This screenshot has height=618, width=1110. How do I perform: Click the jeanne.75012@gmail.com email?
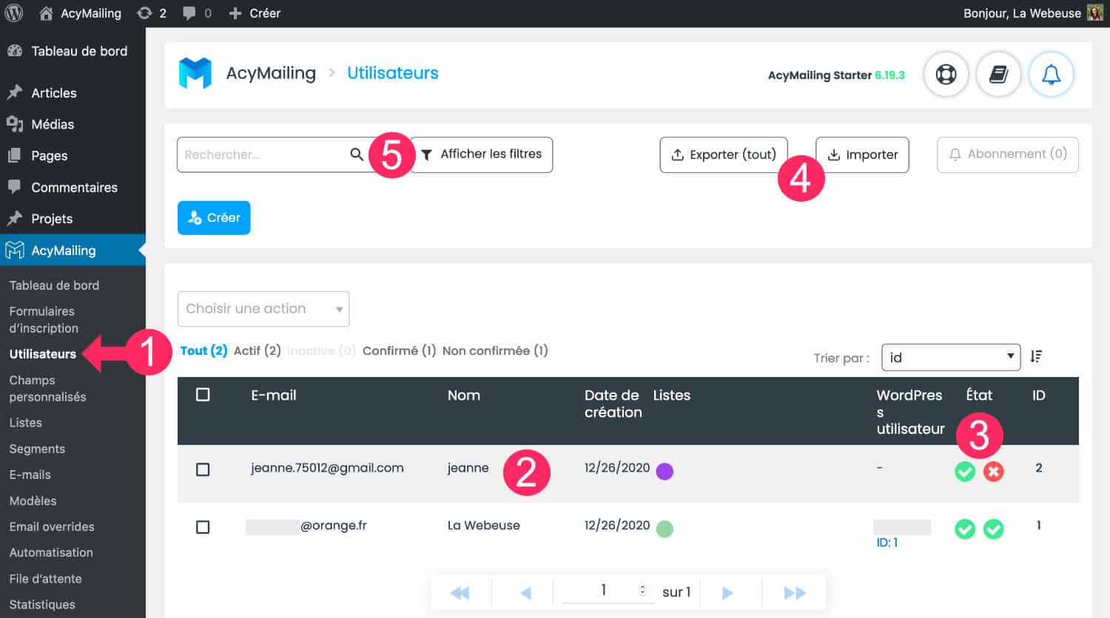tap(327, 468)
